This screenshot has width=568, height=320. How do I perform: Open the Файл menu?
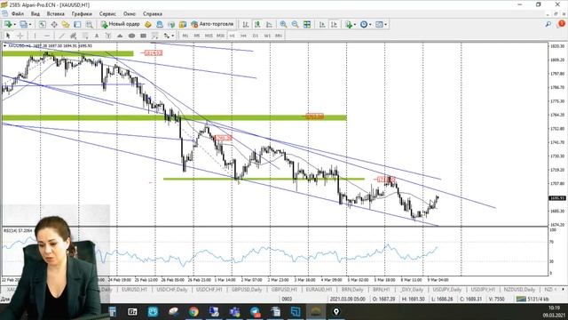[18, 14]
